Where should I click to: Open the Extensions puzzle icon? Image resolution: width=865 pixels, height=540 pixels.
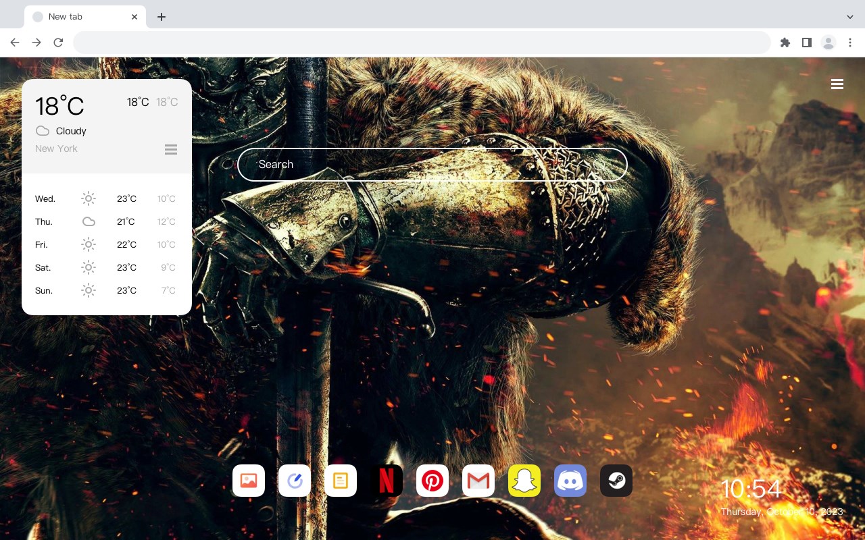pos(785,43)
